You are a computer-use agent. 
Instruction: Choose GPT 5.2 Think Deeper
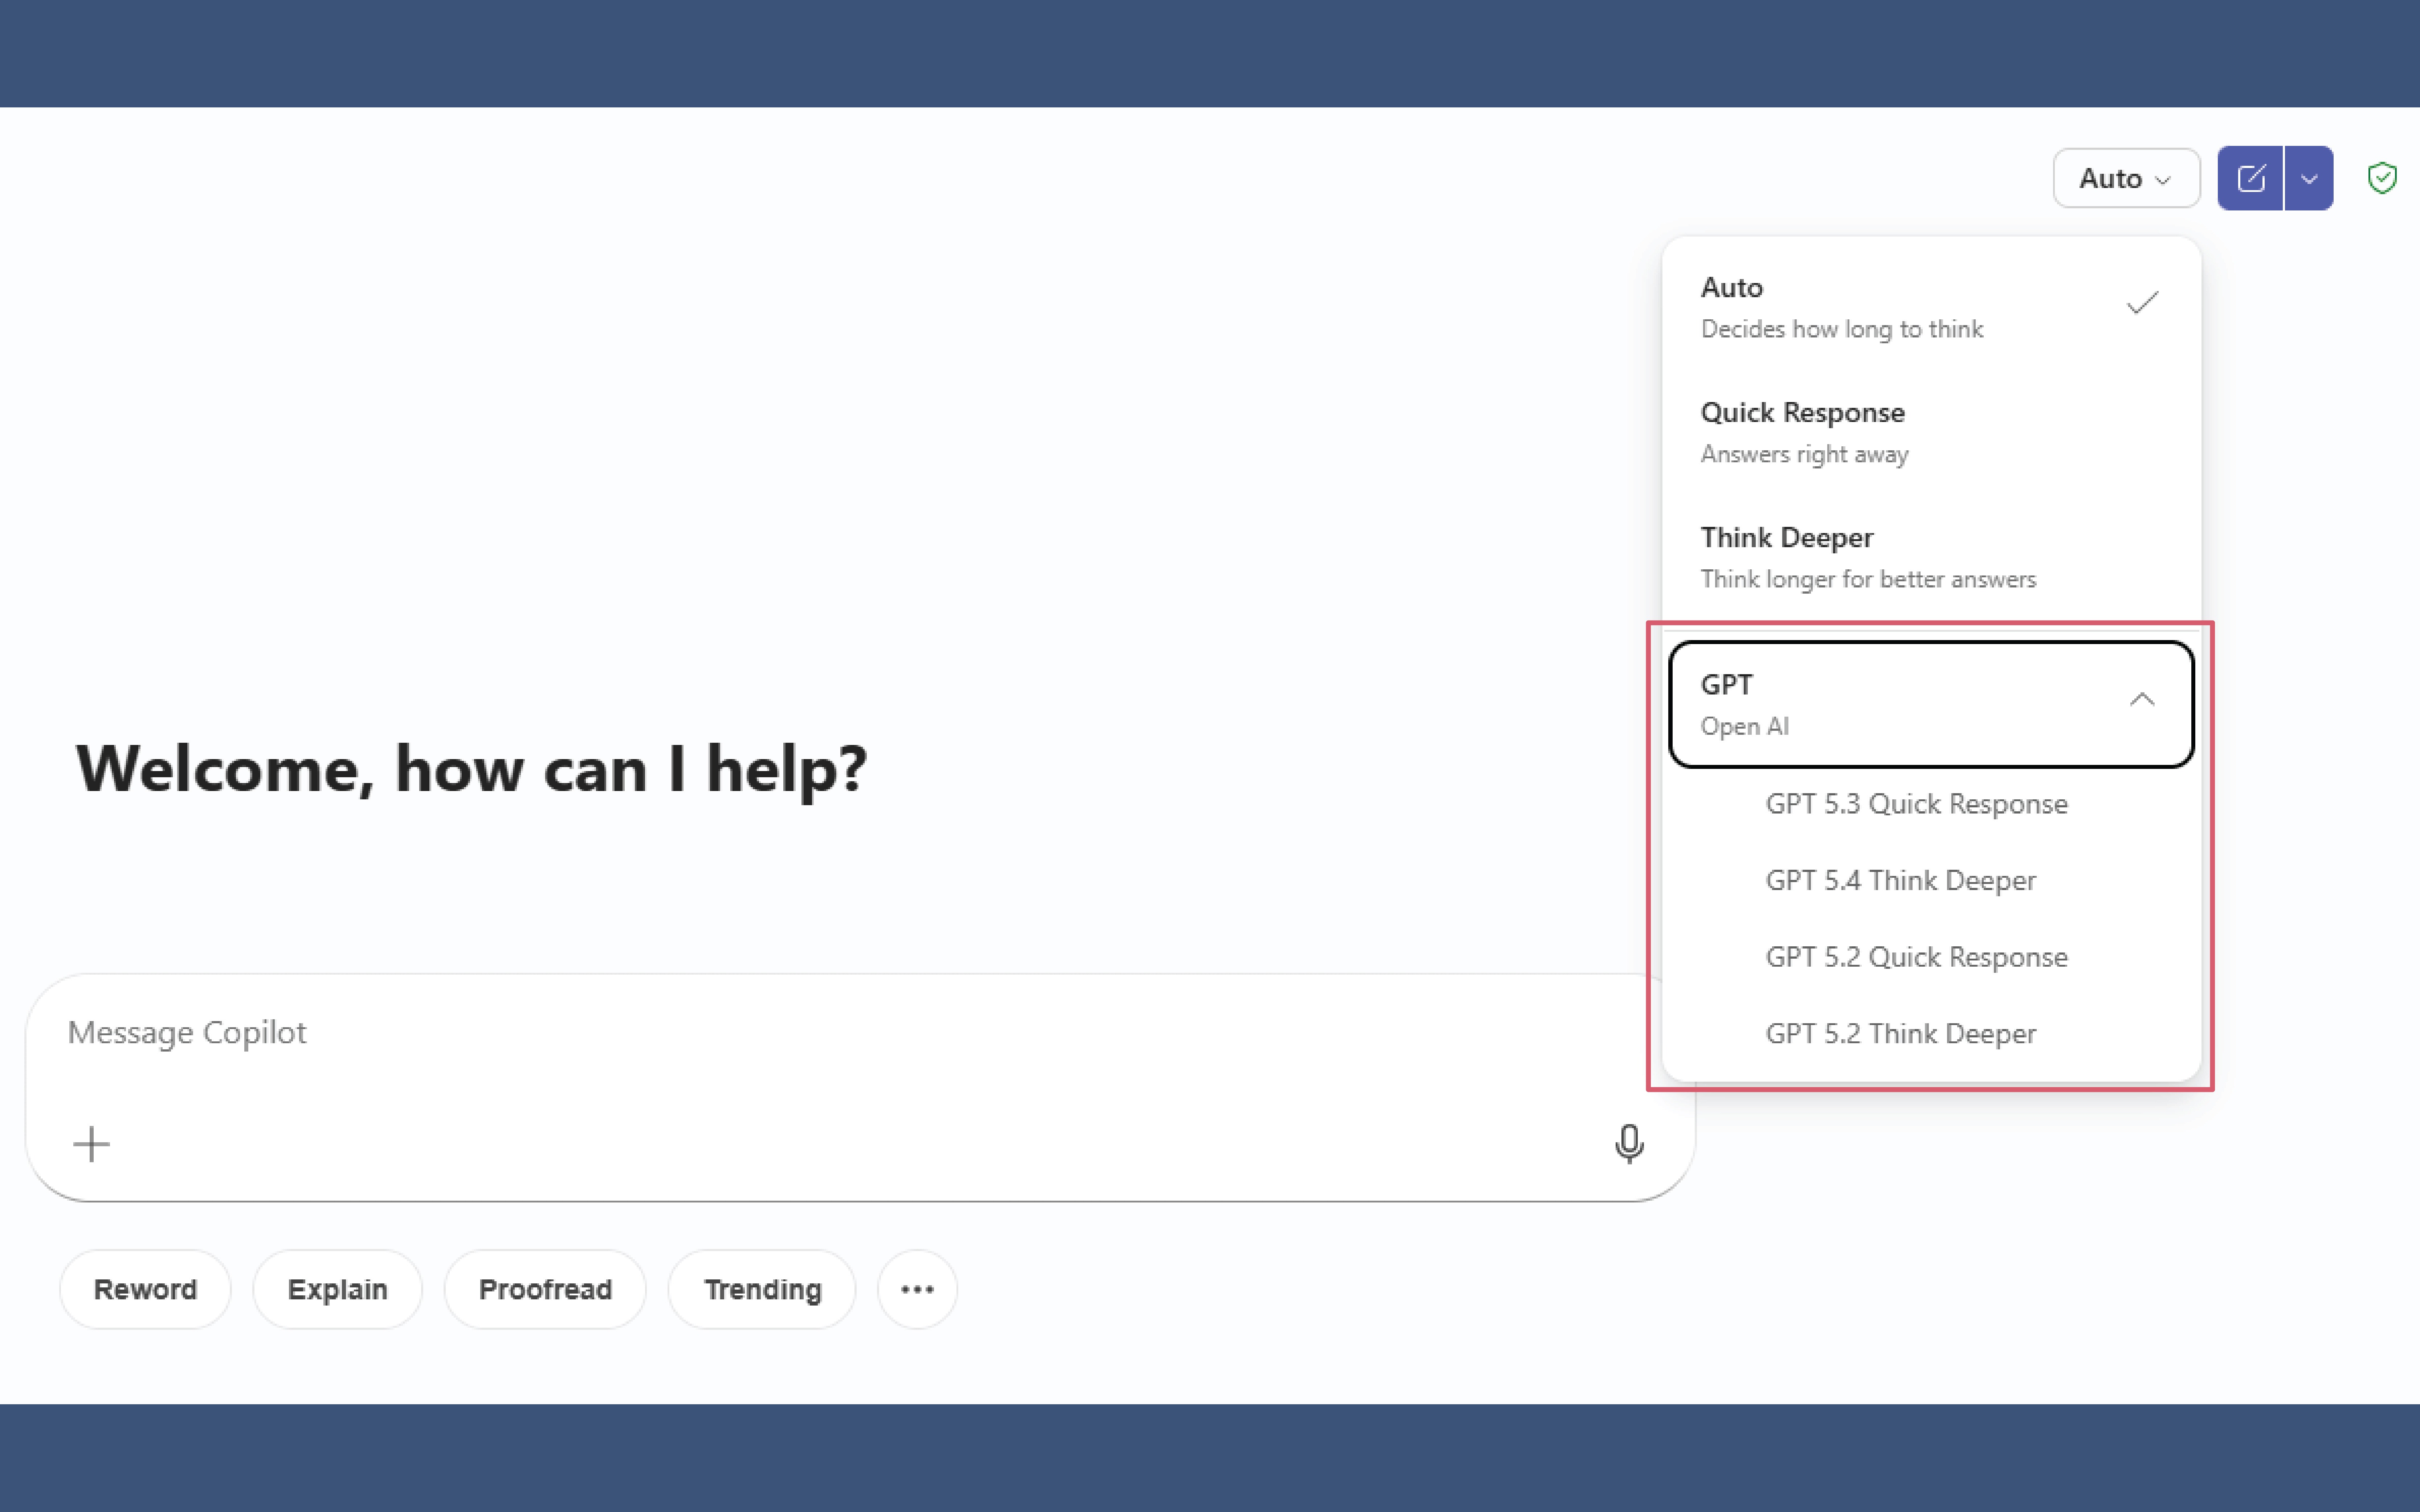click(1900, 1033)
